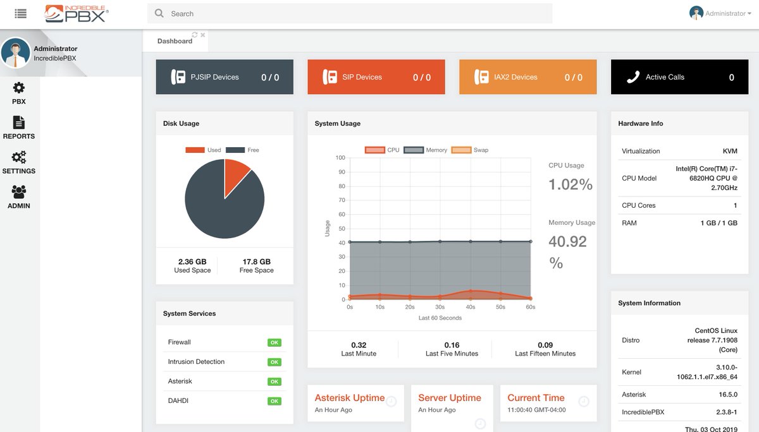Open the Active Calls card

point(680,77)
